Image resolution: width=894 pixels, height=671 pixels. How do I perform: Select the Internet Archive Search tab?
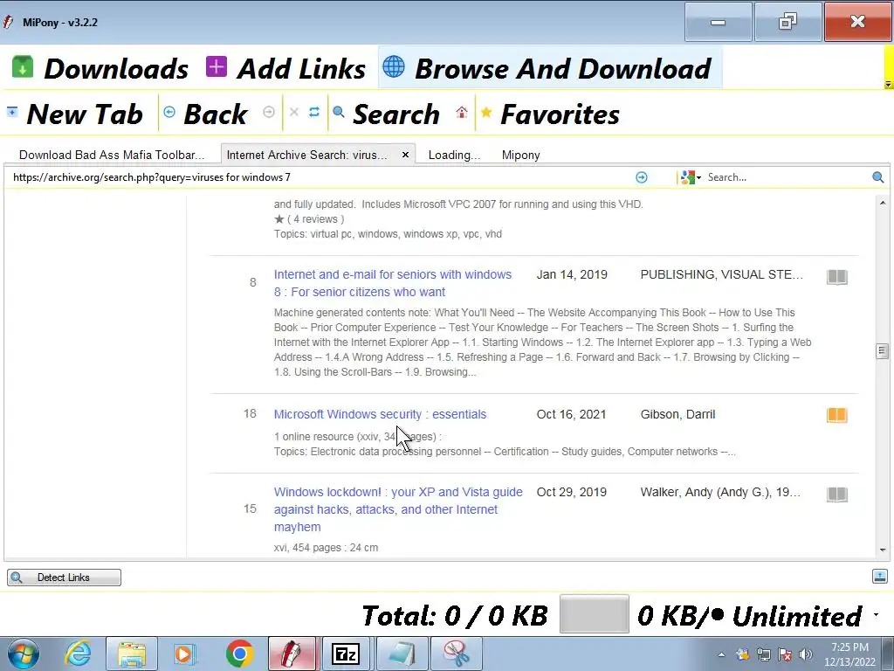click(306, 155)
